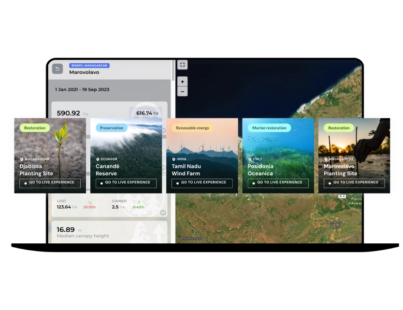Click the back arrow button beside Marovolavo
This screenshot has height=310, width=403.
pyautogui.click(x=58, y=69)
